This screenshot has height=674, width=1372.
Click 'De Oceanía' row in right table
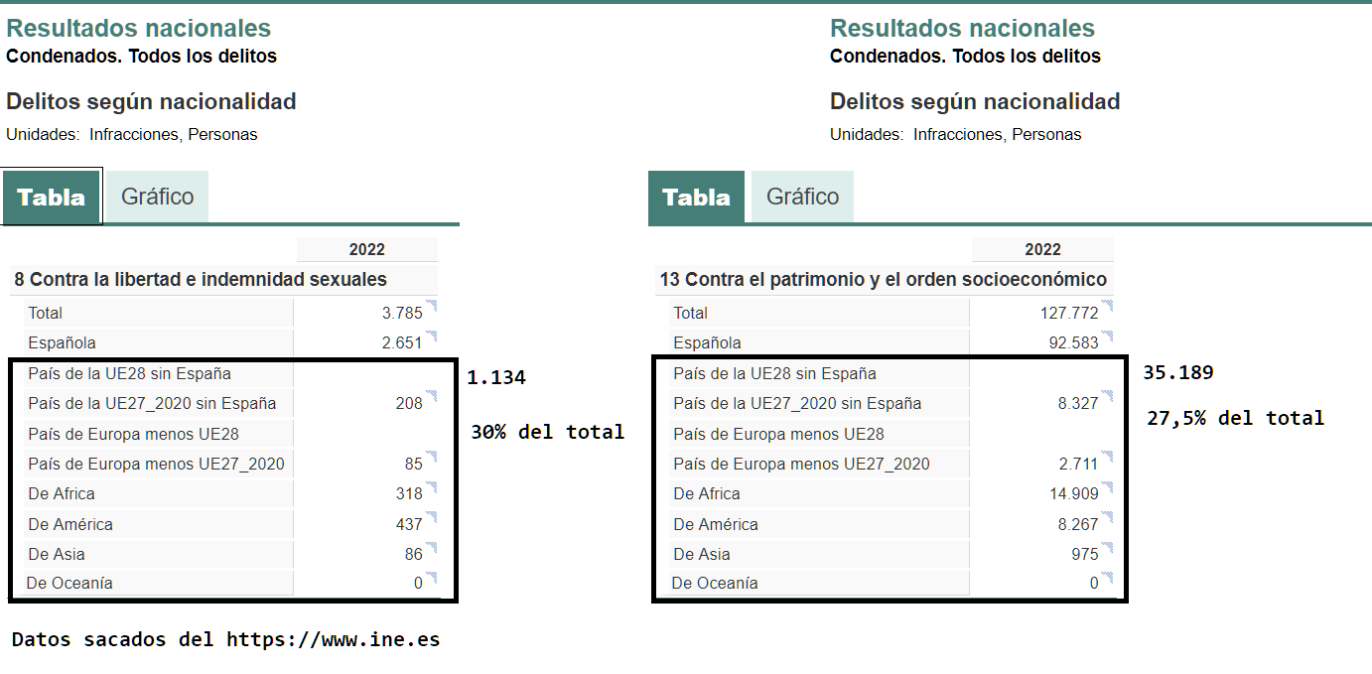click(892, 583)
